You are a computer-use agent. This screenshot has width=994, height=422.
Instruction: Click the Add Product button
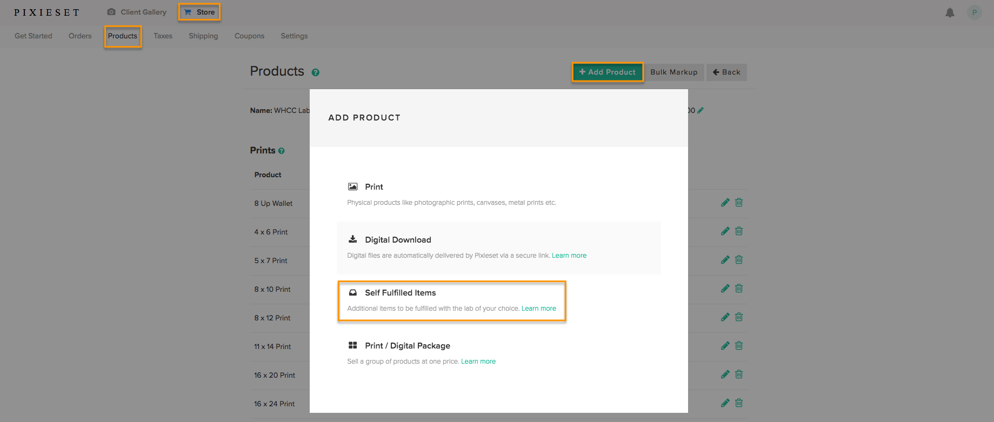[608, 72]
